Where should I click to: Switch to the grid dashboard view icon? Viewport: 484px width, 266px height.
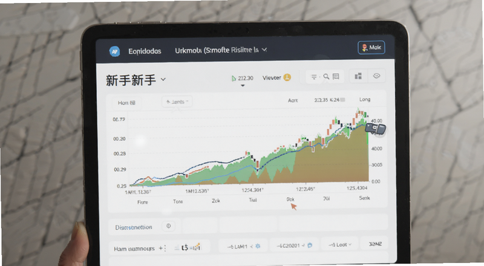358,76
